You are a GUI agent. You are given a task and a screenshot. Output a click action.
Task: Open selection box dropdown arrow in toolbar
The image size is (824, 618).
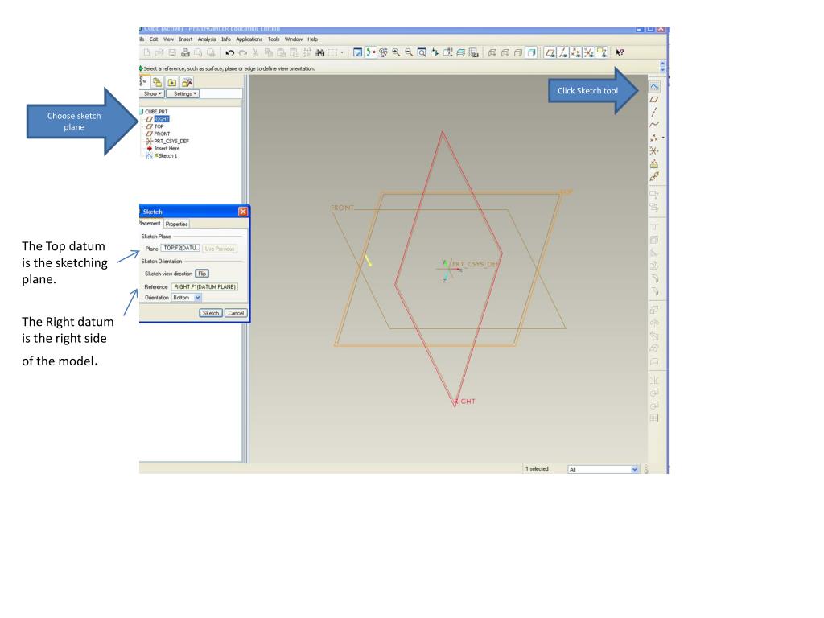pos(341,52)
